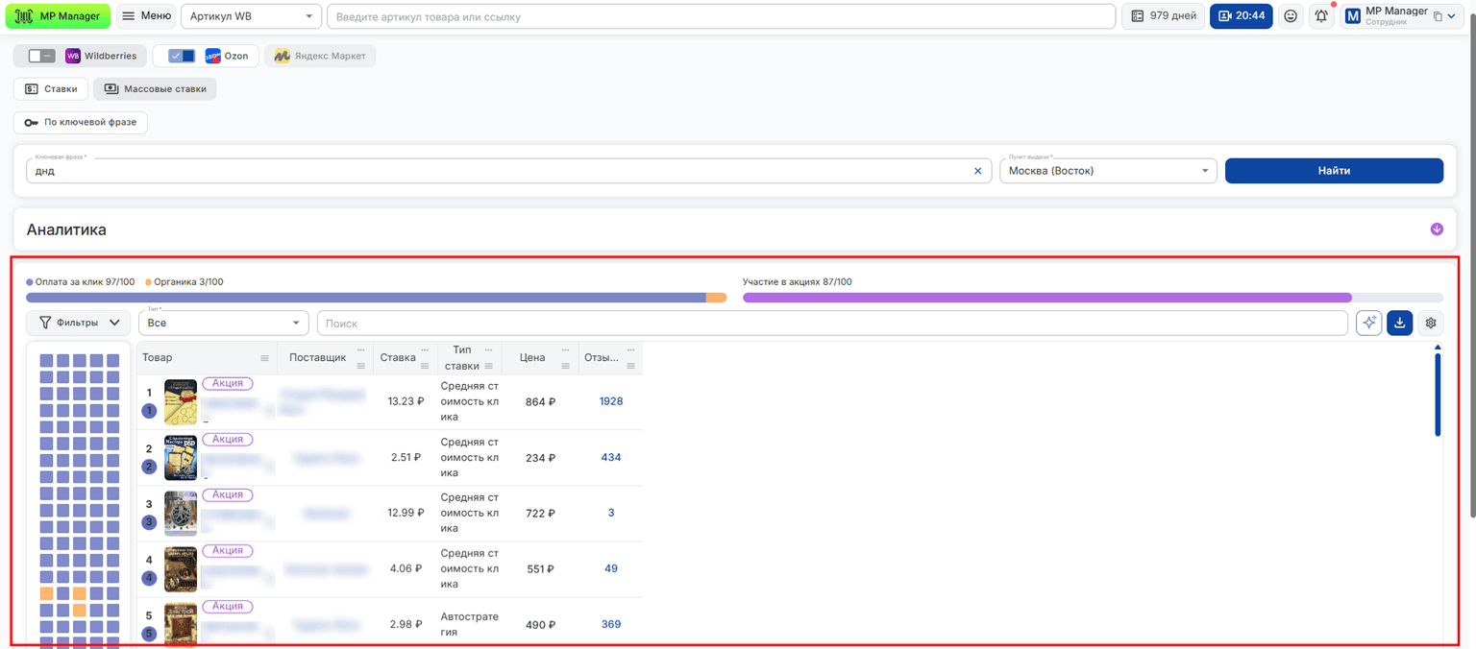
Task: Click the AI sparkle icon button
Action: point(1368,324)
